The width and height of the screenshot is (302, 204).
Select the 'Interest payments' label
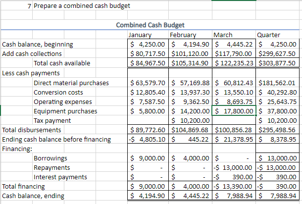(x=60, y=177)
